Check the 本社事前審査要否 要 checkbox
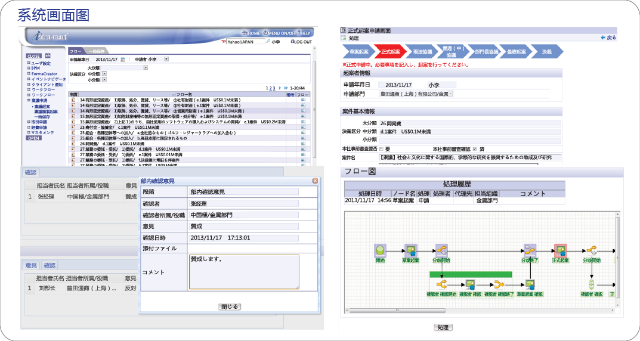The height and width of the screenshot is (341, 640). (381, 148)
